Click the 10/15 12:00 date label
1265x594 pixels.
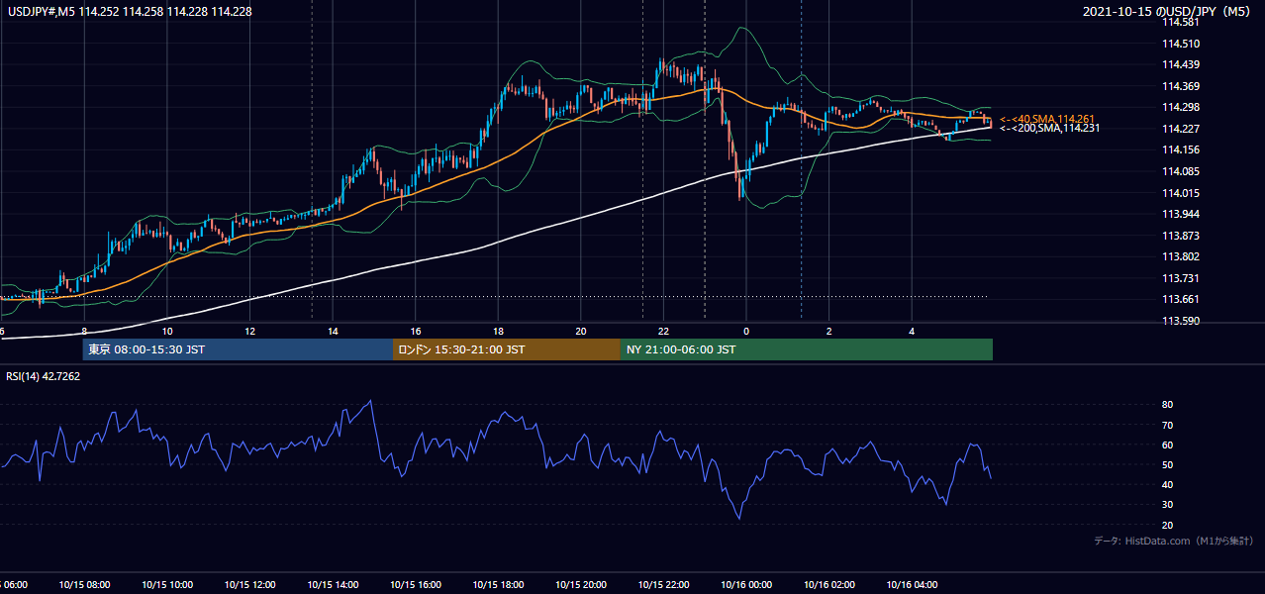click(249, 585)
